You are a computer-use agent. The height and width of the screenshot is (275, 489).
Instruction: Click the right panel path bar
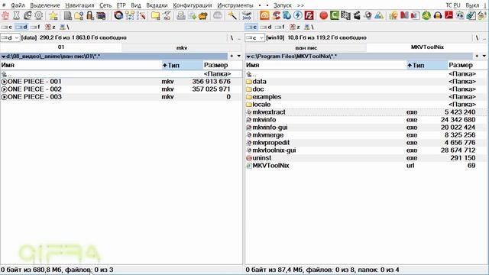coord(359,56)
